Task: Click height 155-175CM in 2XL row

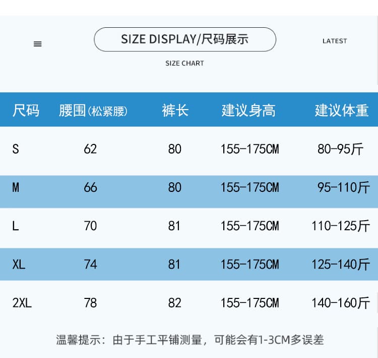Action: coord(250,302)
